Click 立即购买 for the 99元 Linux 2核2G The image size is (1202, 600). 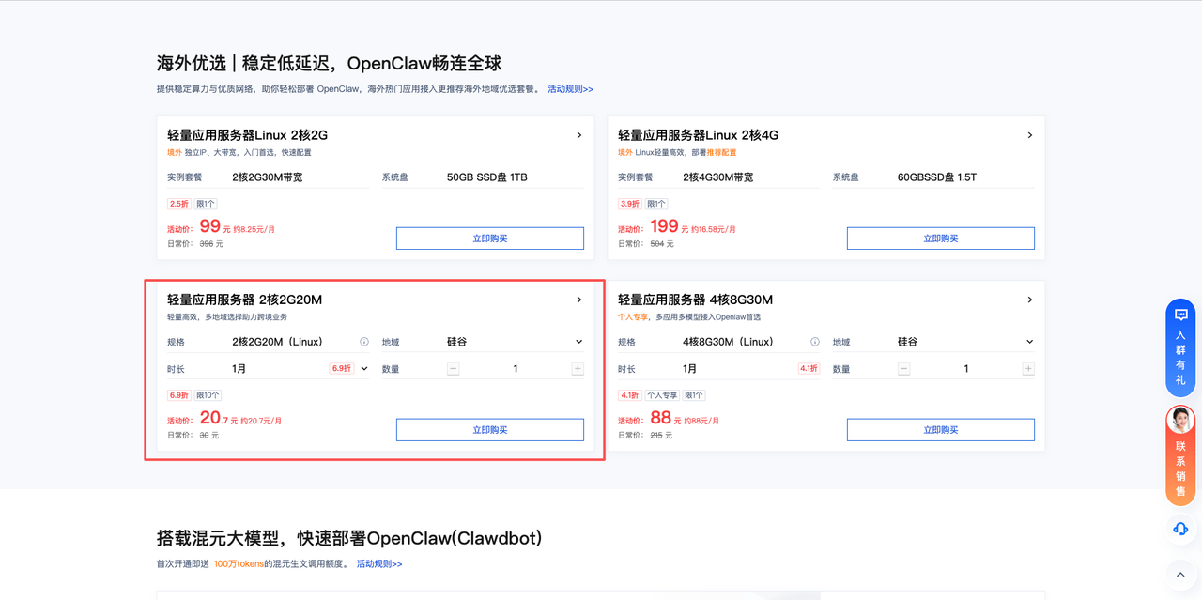[489, 238]
